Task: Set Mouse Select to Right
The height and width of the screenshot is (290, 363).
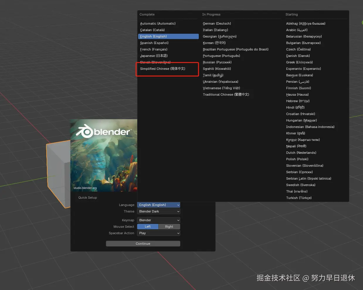Action: [169, 227]
